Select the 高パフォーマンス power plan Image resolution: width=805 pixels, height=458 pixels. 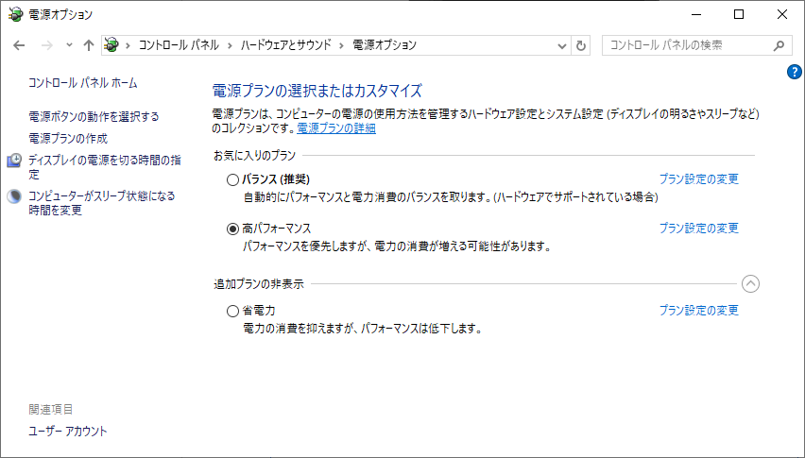[233, 229]
